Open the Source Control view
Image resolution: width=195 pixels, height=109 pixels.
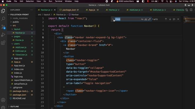click(x=3, y=27)
